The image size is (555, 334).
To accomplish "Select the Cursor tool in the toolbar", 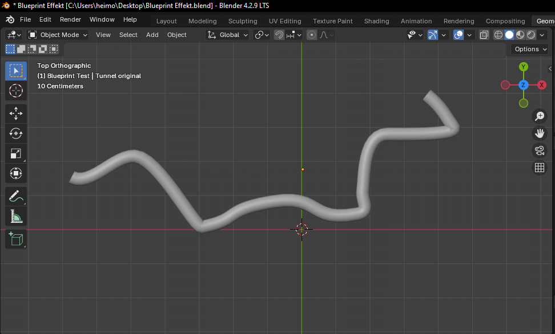I will coord(16,91).
